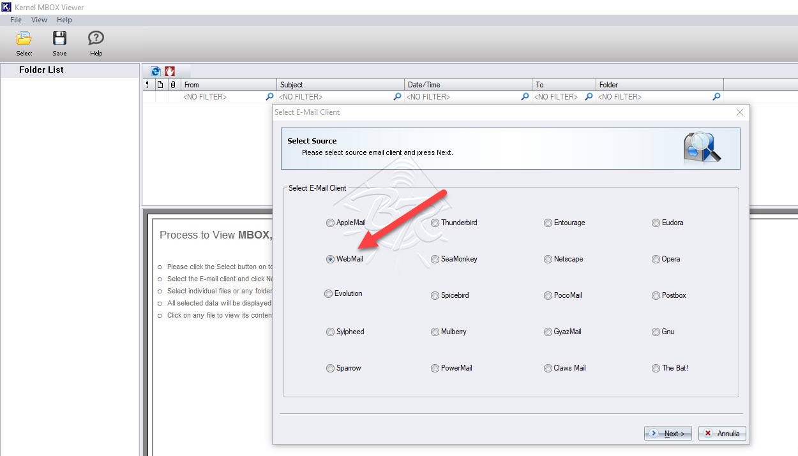
Task: Sort by the importance exclamation column
Action: click(148, 84)
